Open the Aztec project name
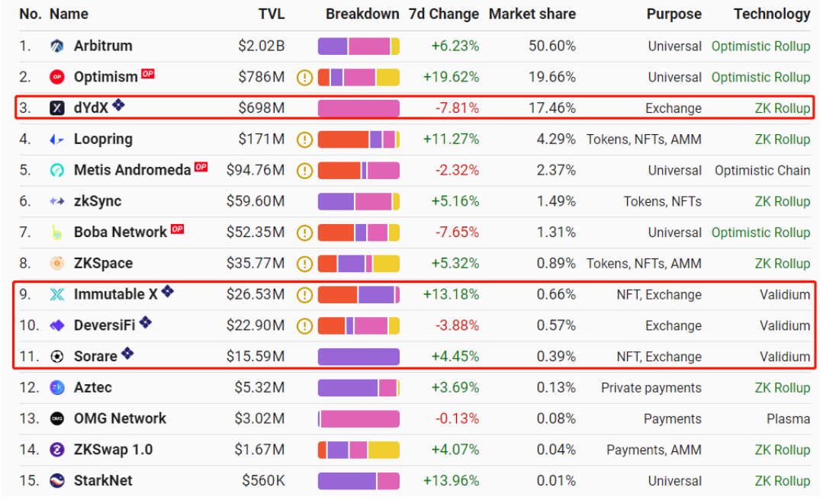823x500 pixels. pos(93,387)
